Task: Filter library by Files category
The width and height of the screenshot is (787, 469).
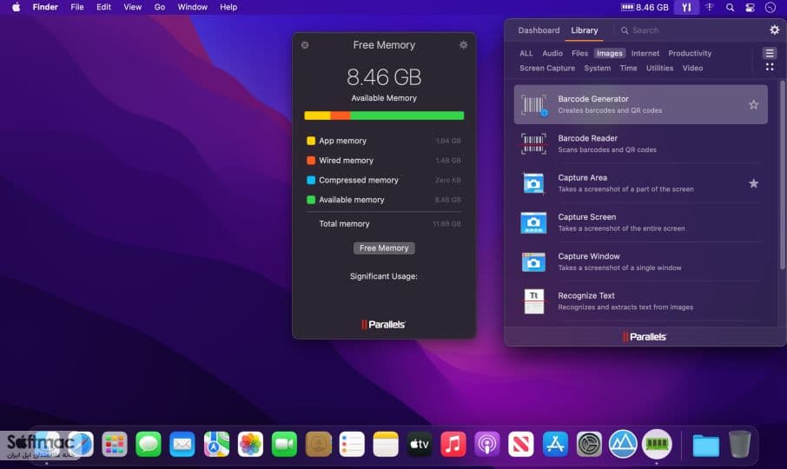Action: (579, 53)
